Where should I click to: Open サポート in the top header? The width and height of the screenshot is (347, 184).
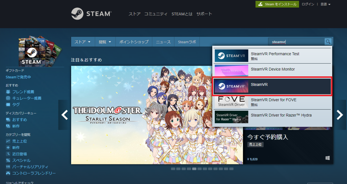click(204, 14)
